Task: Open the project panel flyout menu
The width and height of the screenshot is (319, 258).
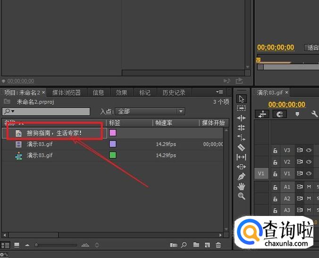Action: 220,92
